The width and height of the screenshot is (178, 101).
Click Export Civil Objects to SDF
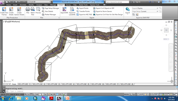coord(104,8)
